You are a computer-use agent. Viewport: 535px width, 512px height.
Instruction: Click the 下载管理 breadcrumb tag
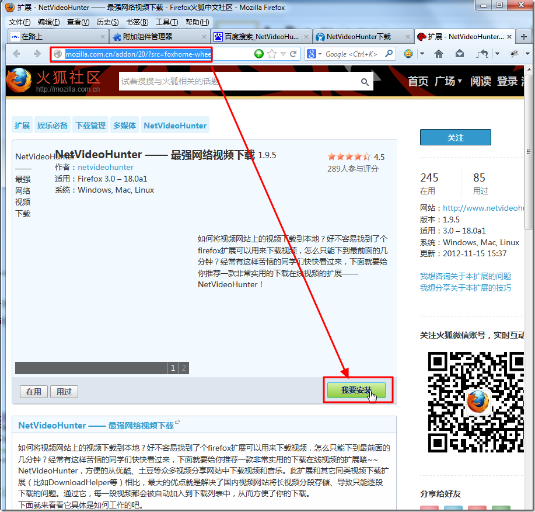90,126
